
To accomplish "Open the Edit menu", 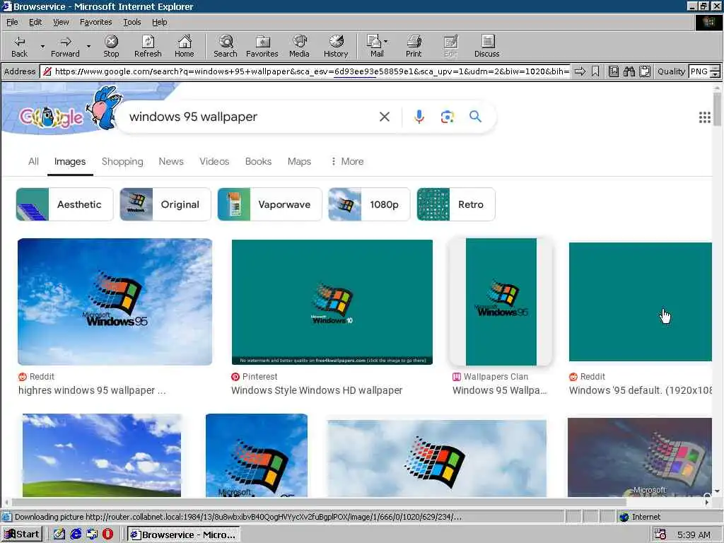I will point(35,22).
